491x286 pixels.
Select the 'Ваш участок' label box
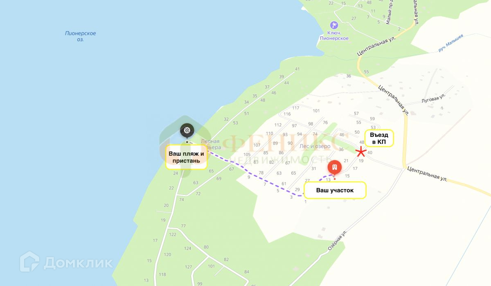pyautogui.click(x=335, y=190)
